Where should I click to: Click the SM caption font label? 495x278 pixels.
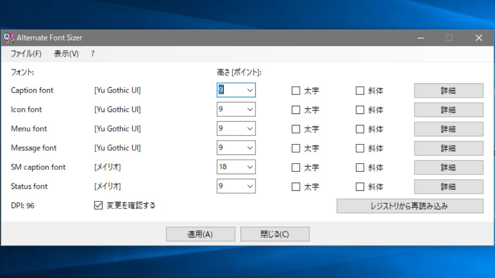pyautogui.click(x=38, y=168)
